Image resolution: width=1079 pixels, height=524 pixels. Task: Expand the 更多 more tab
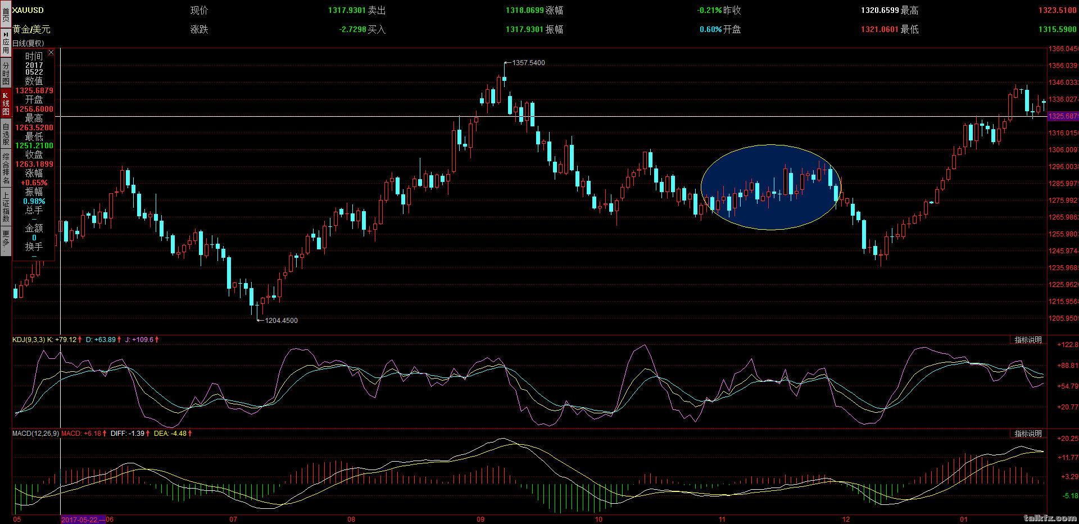[6, 241]
